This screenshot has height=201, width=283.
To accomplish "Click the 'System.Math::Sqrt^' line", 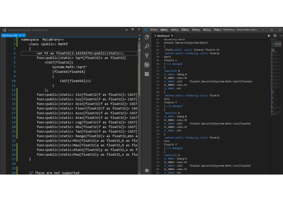I will point(70,67).
